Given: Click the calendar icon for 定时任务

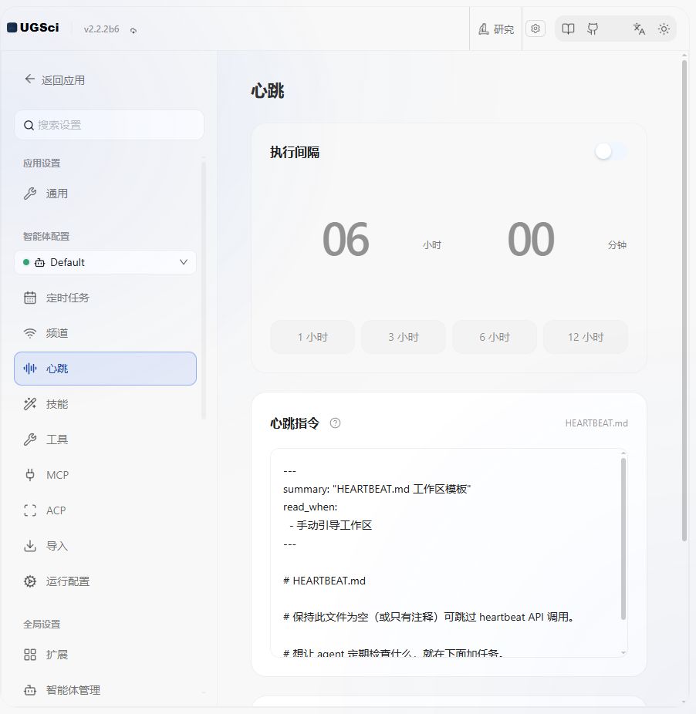Looking at the screenshot, I should 30,298.
